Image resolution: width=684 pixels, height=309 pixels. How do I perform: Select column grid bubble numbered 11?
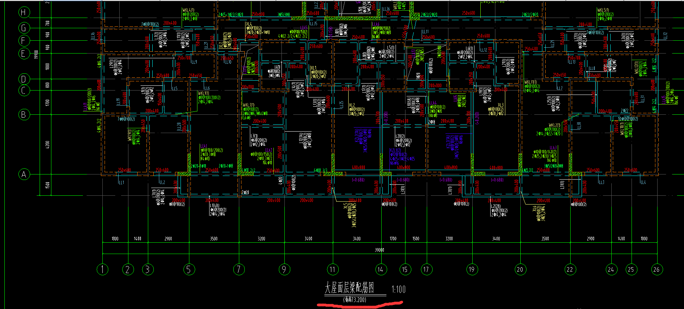(333, 269)
